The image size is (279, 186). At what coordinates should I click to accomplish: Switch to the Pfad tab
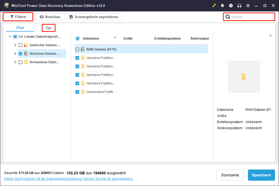pyautogui.click(x=20, y=28)
